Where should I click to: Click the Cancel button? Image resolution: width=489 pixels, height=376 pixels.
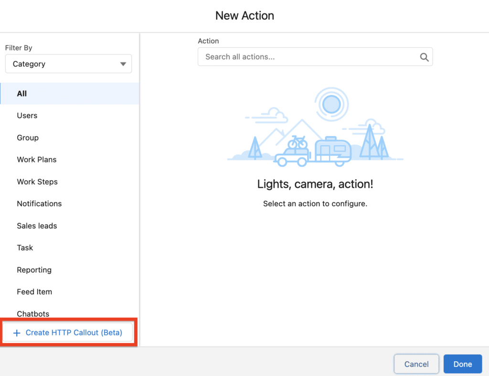tap(416, 364)
